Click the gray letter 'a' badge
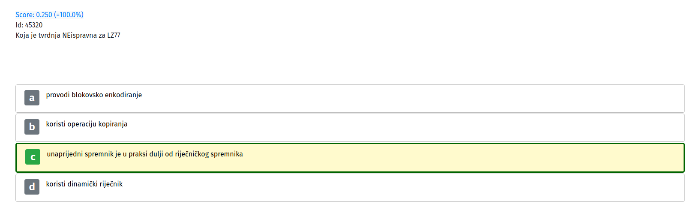The height and width of the screenshot is (216, 696). pyautogui.click(x=32, y=98)
